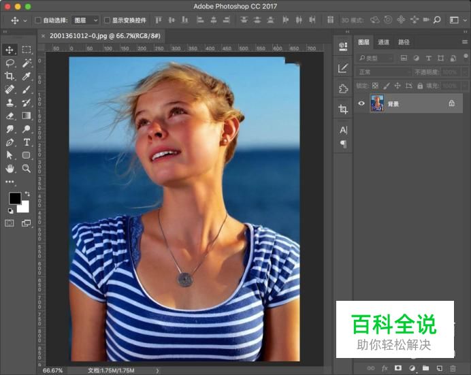Select the Move tool in toolbar
Image resolution: width=471 pixels, height=375 pixels.
point(10,50)
